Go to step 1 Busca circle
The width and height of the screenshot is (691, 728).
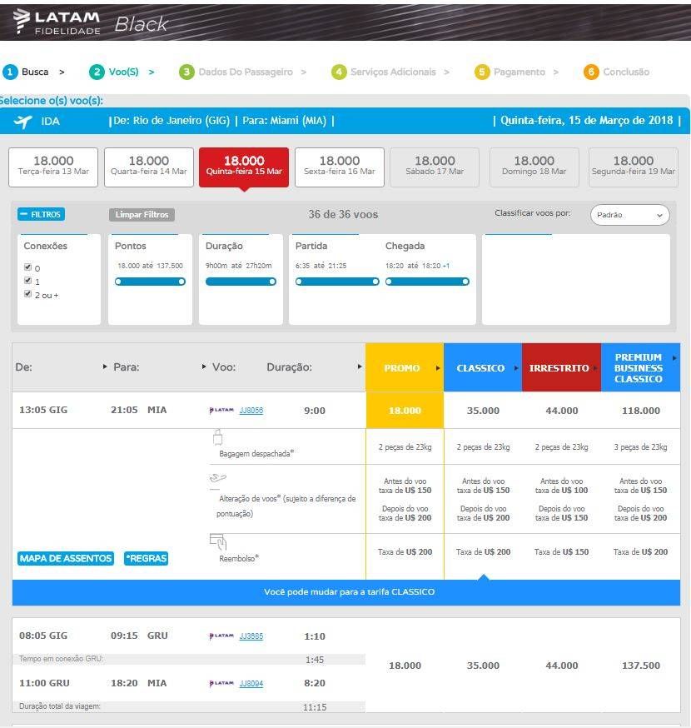(10, 72)
